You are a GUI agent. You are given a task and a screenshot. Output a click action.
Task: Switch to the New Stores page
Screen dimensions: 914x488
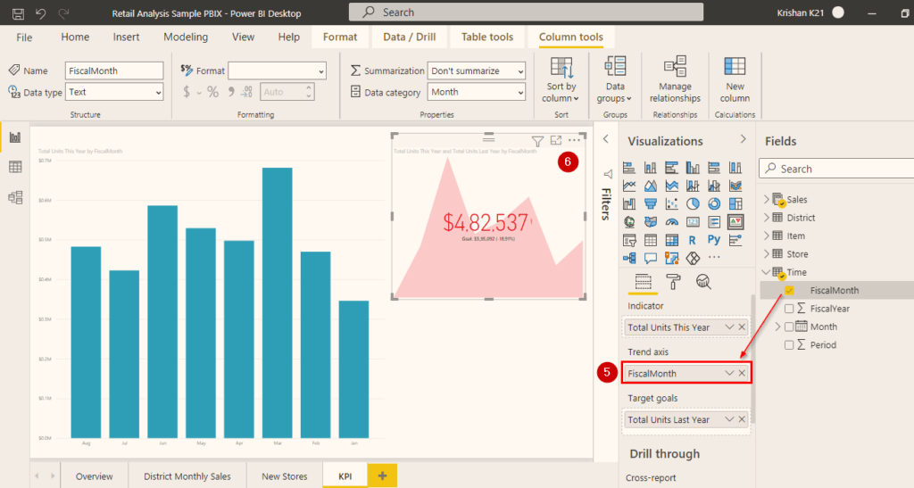[x=285, y=476]
